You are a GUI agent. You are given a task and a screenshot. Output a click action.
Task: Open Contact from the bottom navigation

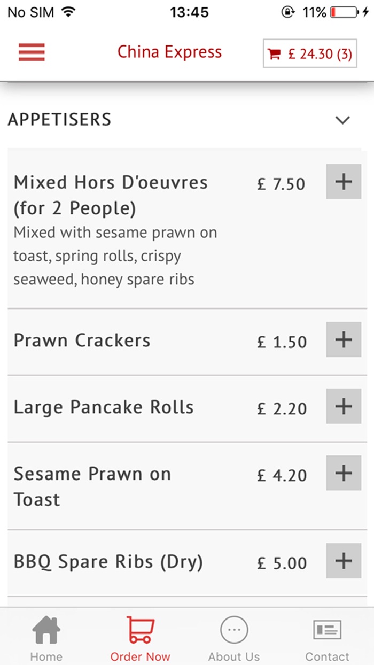click(327, 636)
